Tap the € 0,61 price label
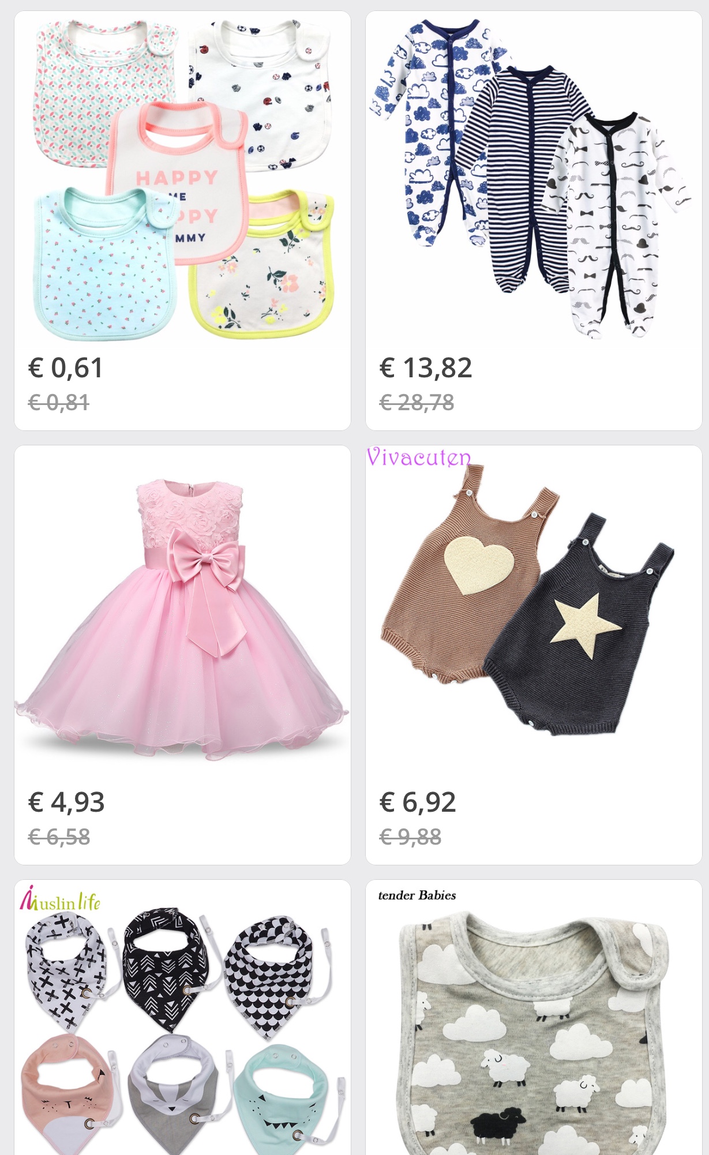Screen dimensions: 709x1155 click(66, 368)
